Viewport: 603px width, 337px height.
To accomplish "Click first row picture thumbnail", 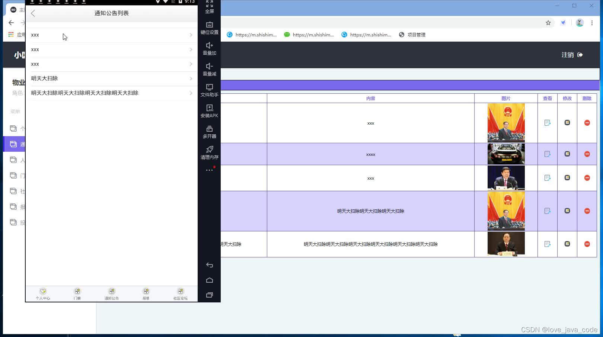I will (506, 123).
